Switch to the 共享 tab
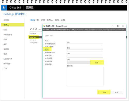129x101 pixels. point(57,20)
